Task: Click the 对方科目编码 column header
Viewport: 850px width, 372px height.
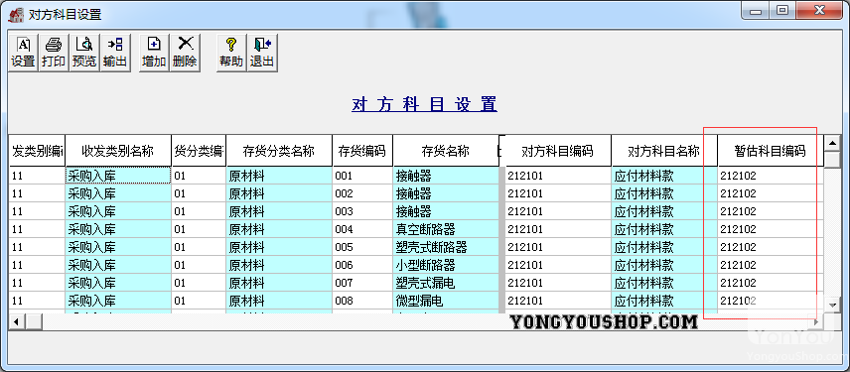Action: [558, 151]
